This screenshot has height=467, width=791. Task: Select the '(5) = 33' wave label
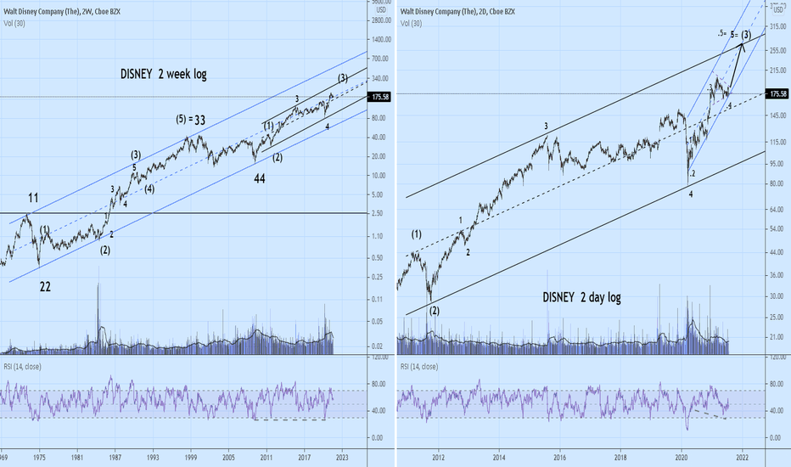[x=191, y=120]
